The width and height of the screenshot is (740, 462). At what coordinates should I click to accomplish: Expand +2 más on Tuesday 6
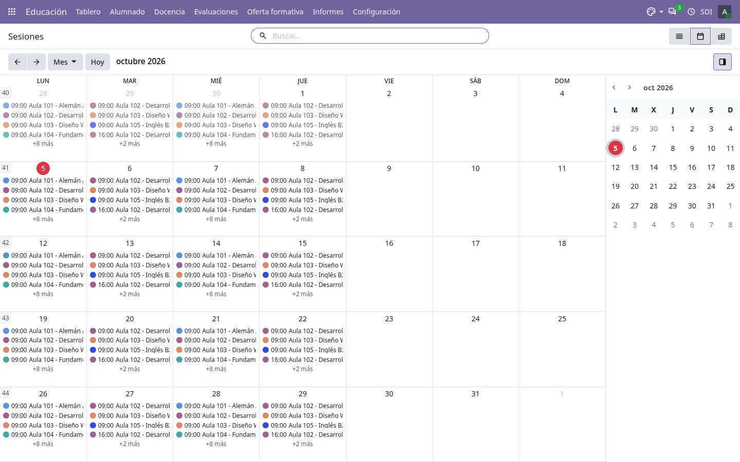coord(129,219)
